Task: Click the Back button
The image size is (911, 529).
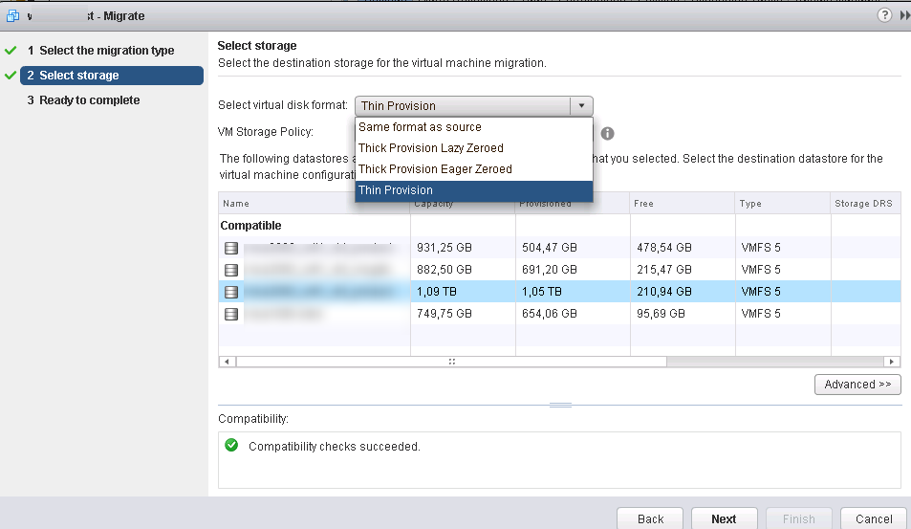Action: pos(650,518)
